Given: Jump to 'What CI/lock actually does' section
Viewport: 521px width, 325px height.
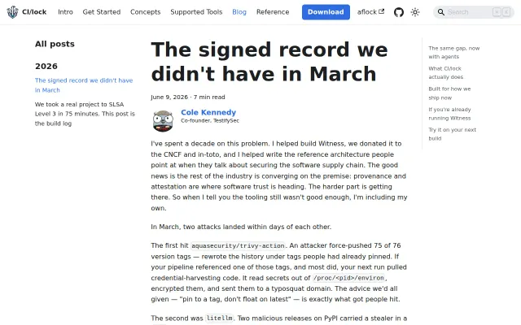Looking at the screenshot, I should pyautogui.click(x=445, y=72).
